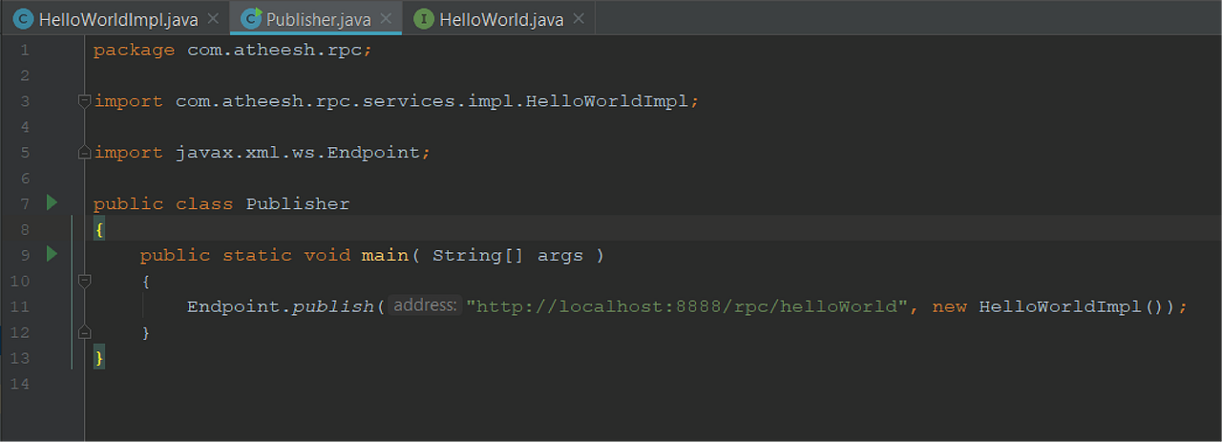This screenshot has width=1222, height=442.
Task: Click the "publish" method call
Action: pyautogui.click(x=332, y=306)
